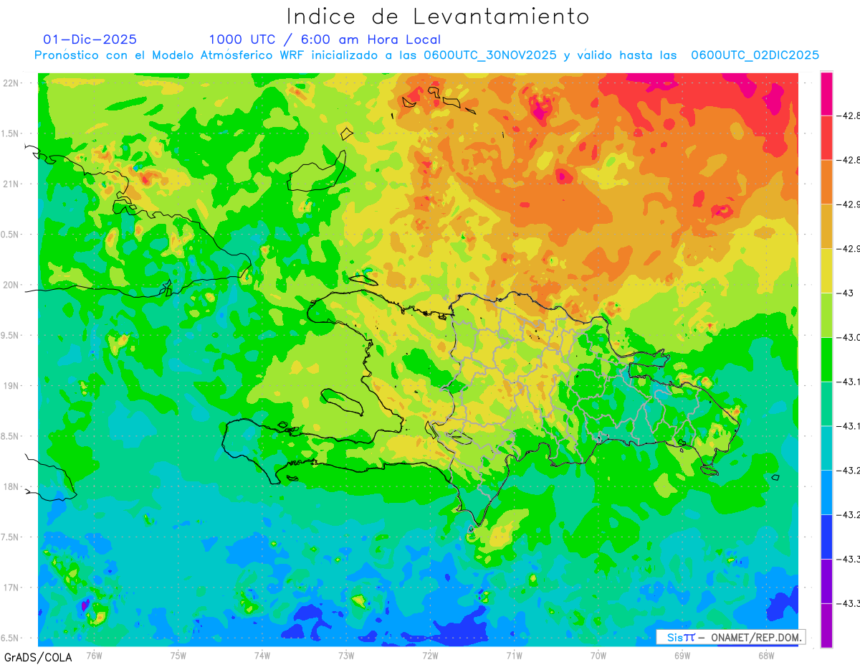This screenshot has width=860, height=665.
Task: Click the '9.5N' latitude axis label
Action: point(11,336)
